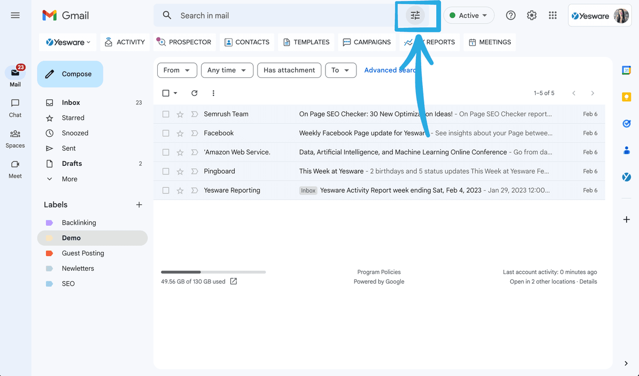The height and width of the screenshot is (376, 639).
Task: Open the Yesware side panel icon
Action: coord(626,176)
